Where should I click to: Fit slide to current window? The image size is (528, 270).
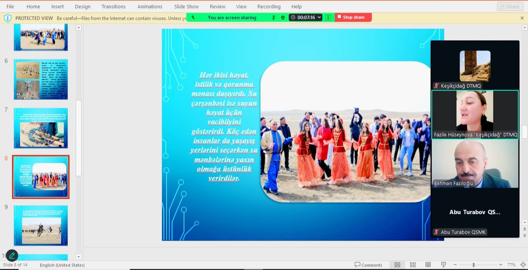point(523,265)
